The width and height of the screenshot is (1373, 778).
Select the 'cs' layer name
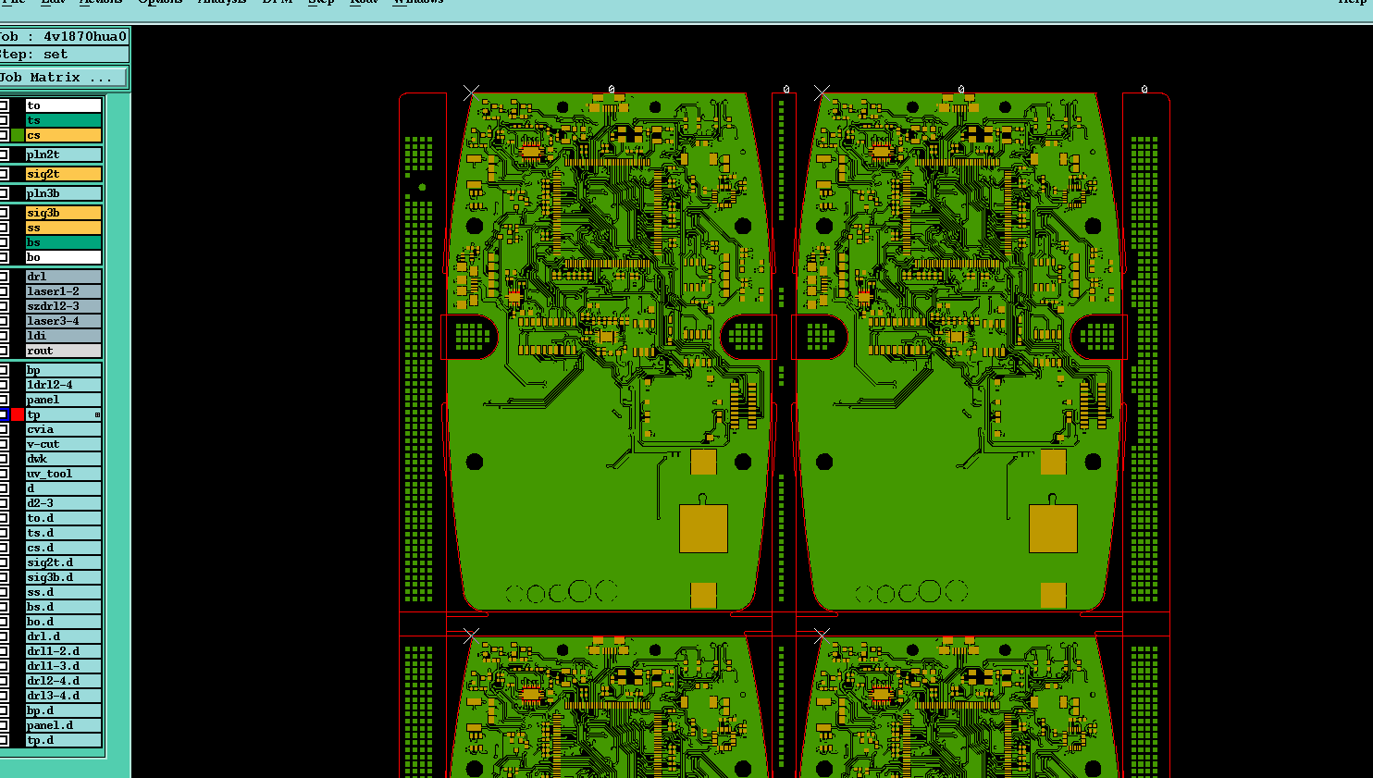click(x=63, y=135)
